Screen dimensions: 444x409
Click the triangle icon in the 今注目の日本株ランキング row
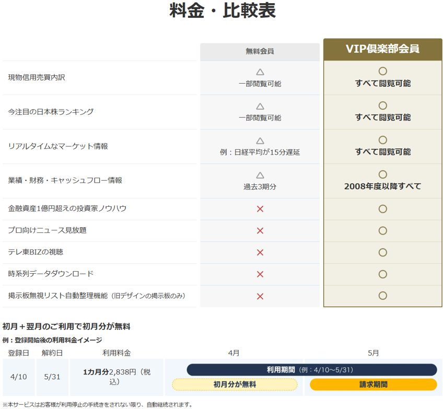point(260,106)
